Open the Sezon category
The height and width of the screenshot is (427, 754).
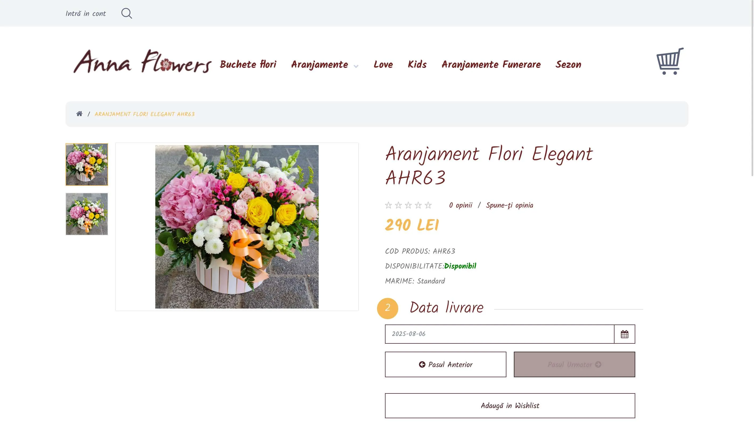(568, 64)
